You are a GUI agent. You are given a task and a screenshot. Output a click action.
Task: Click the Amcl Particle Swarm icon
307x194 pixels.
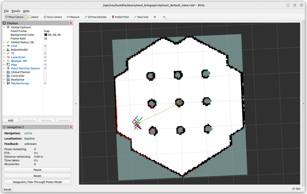[x=8, y=68]
